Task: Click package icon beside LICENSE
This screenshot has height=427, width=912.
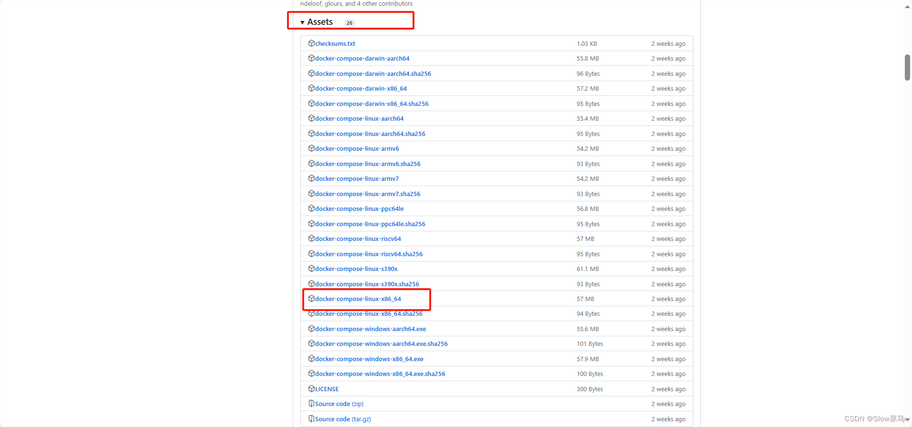Action: [311, 389]
